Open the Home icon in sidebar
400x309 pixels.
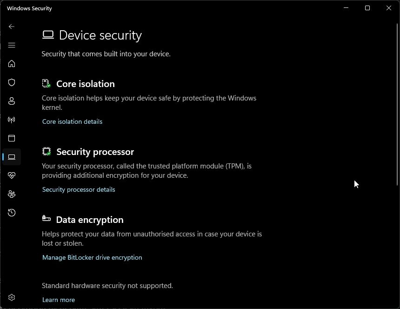tap(12, 64)
